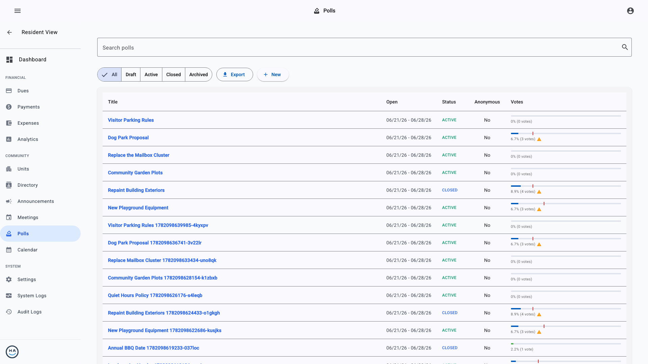Click the Payments dollar icon
This screenshot has height=364, width=648.
[9, 107]
